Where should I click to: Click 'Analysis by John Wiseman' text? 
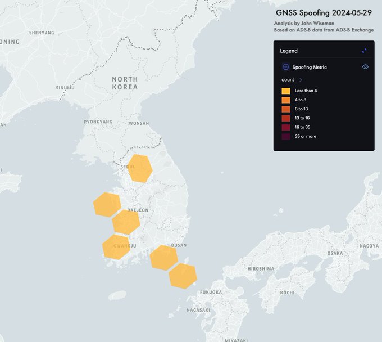click(x=304, y=23)
